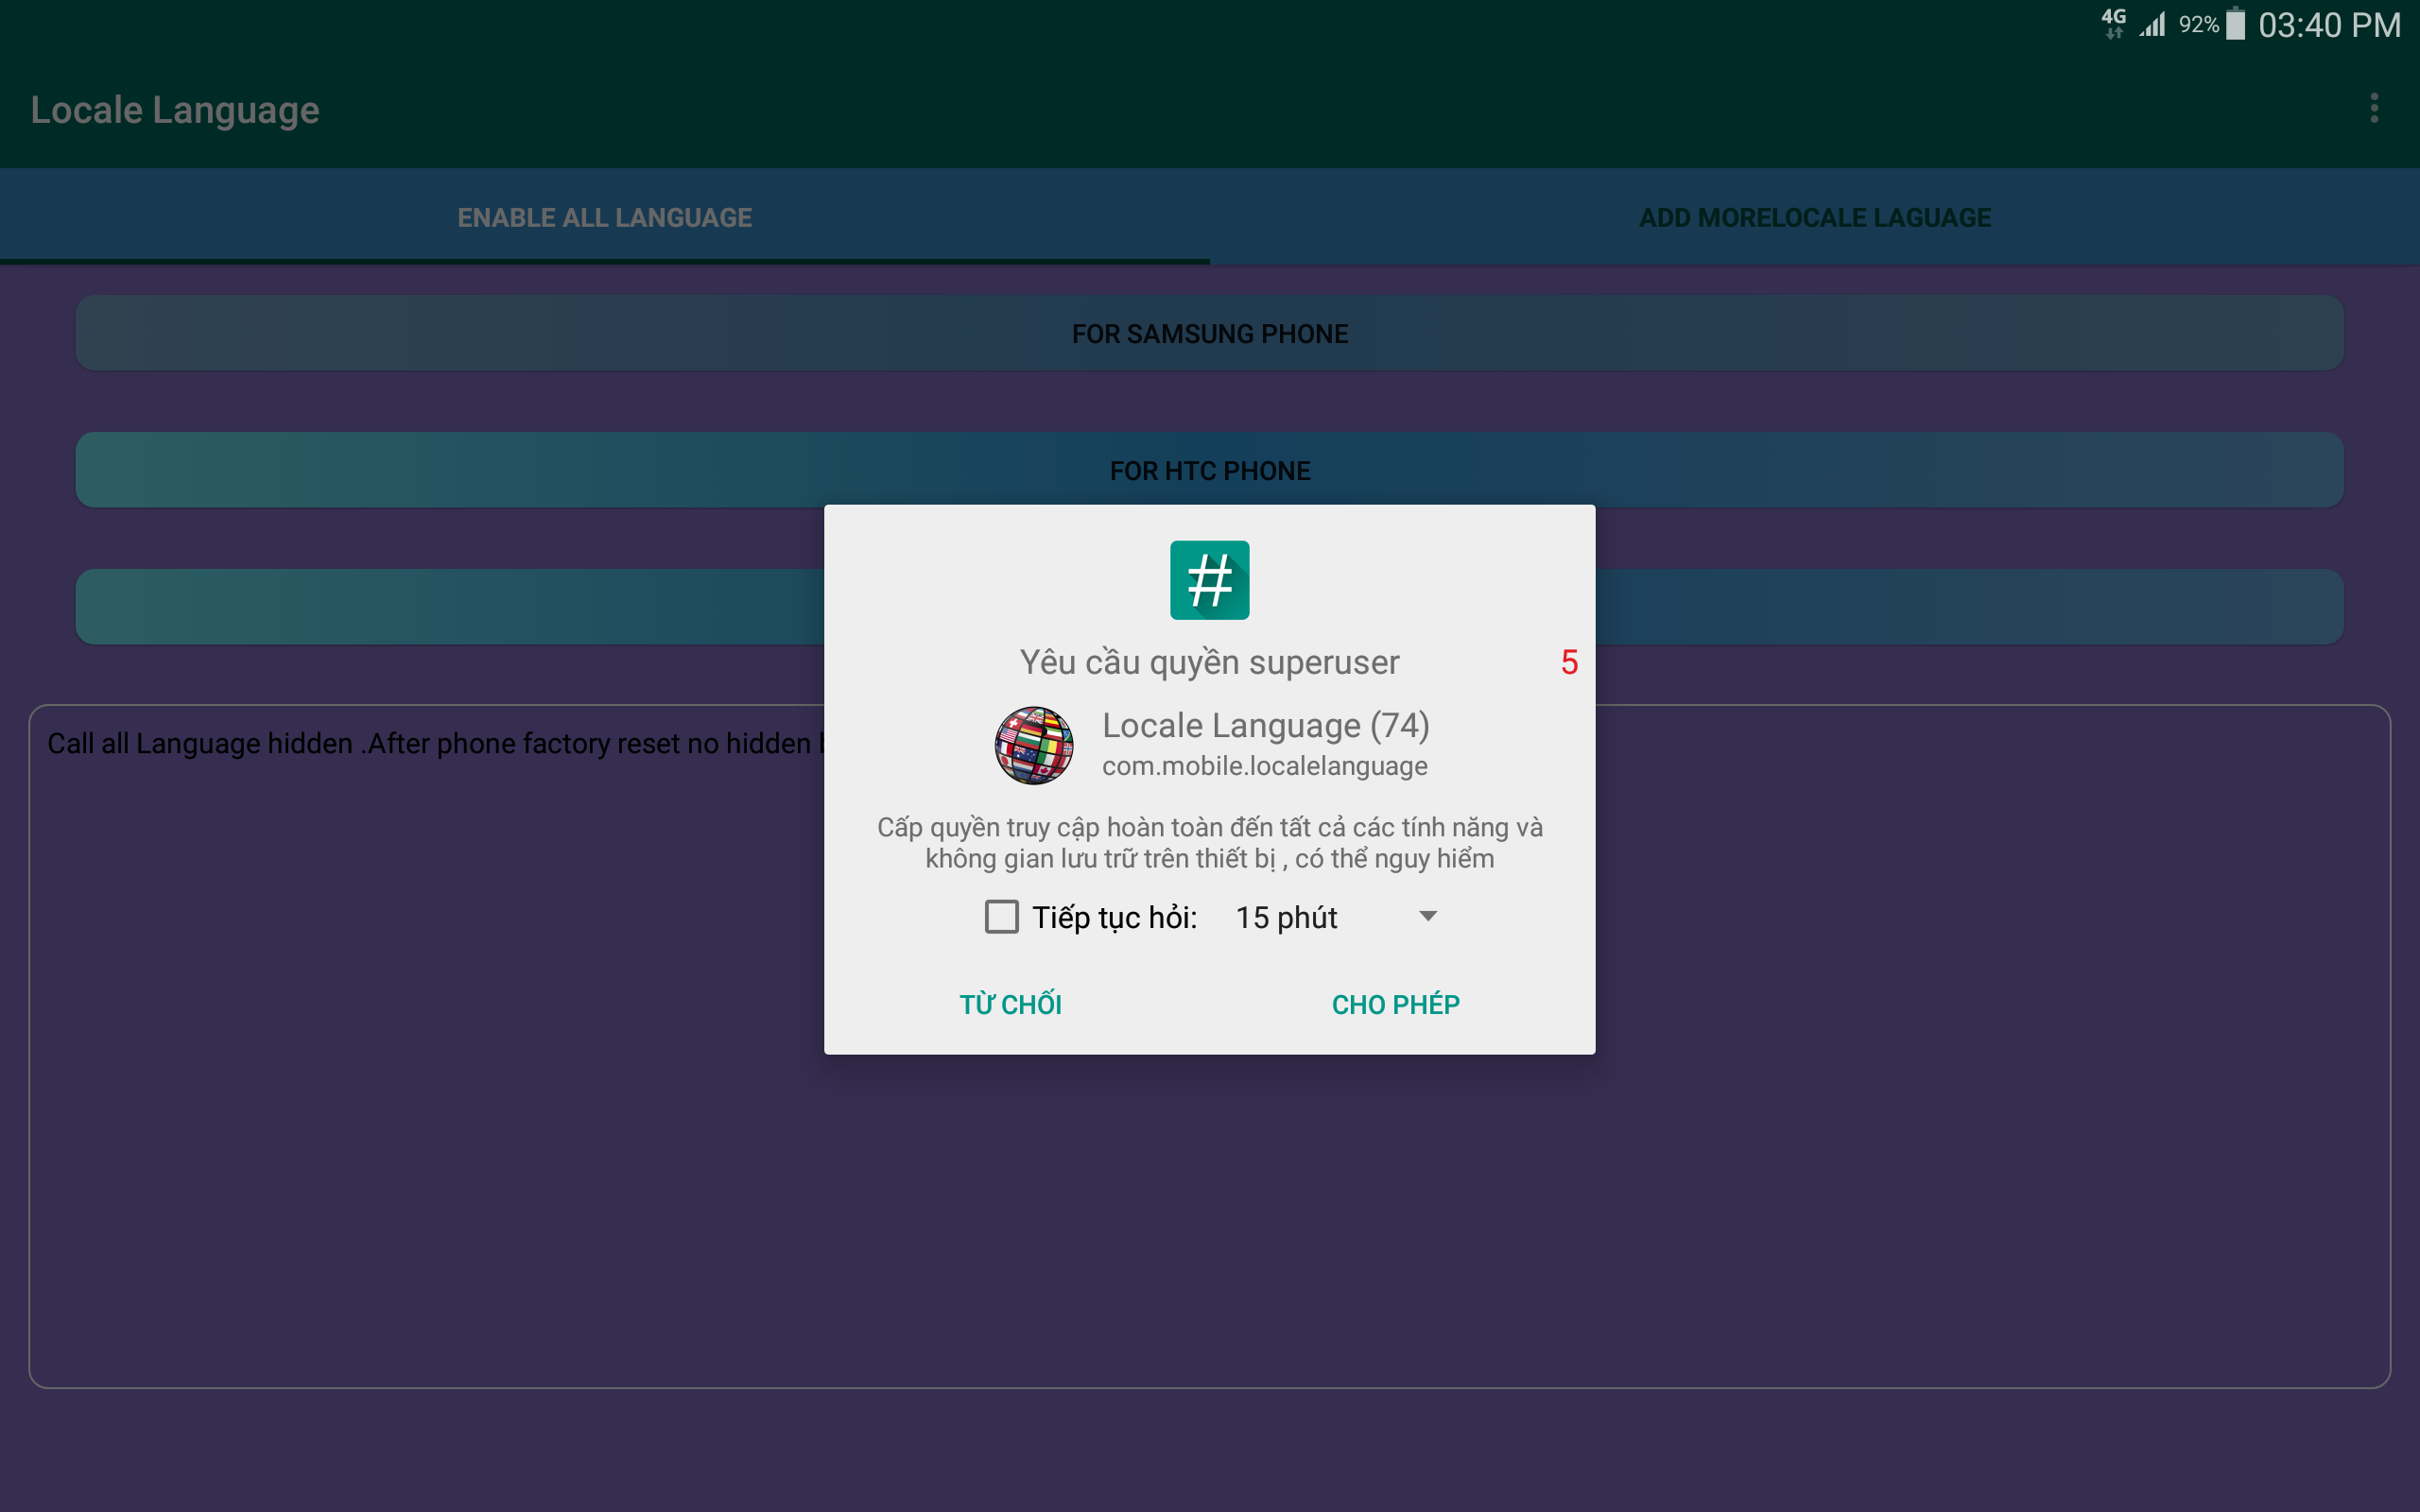Tap the 4G network status icon
Viewport: 2420px width, 1512px height.
2113,23
